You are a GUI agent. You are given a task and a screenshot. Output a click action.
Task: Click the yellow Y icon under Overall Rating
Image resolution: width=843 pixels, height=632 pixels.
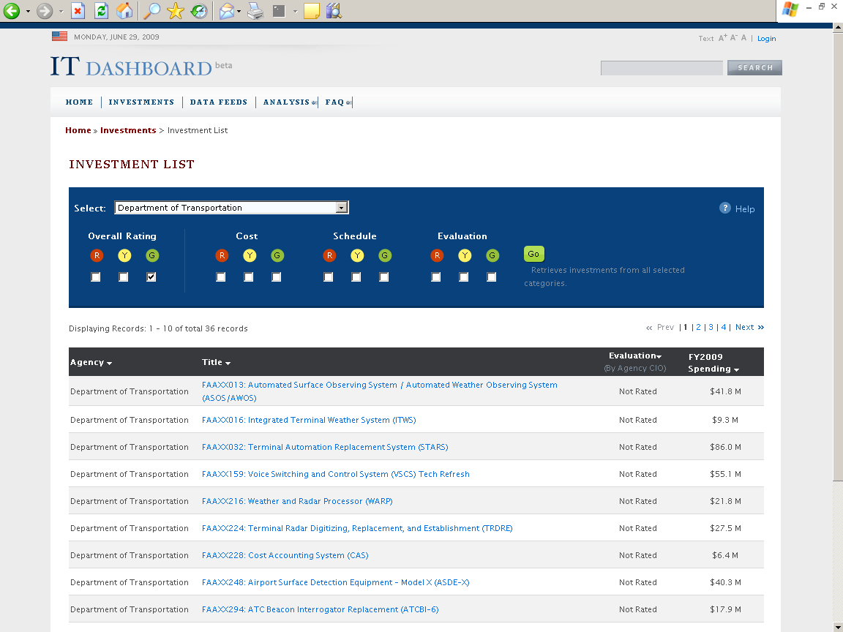coord(124,255)
